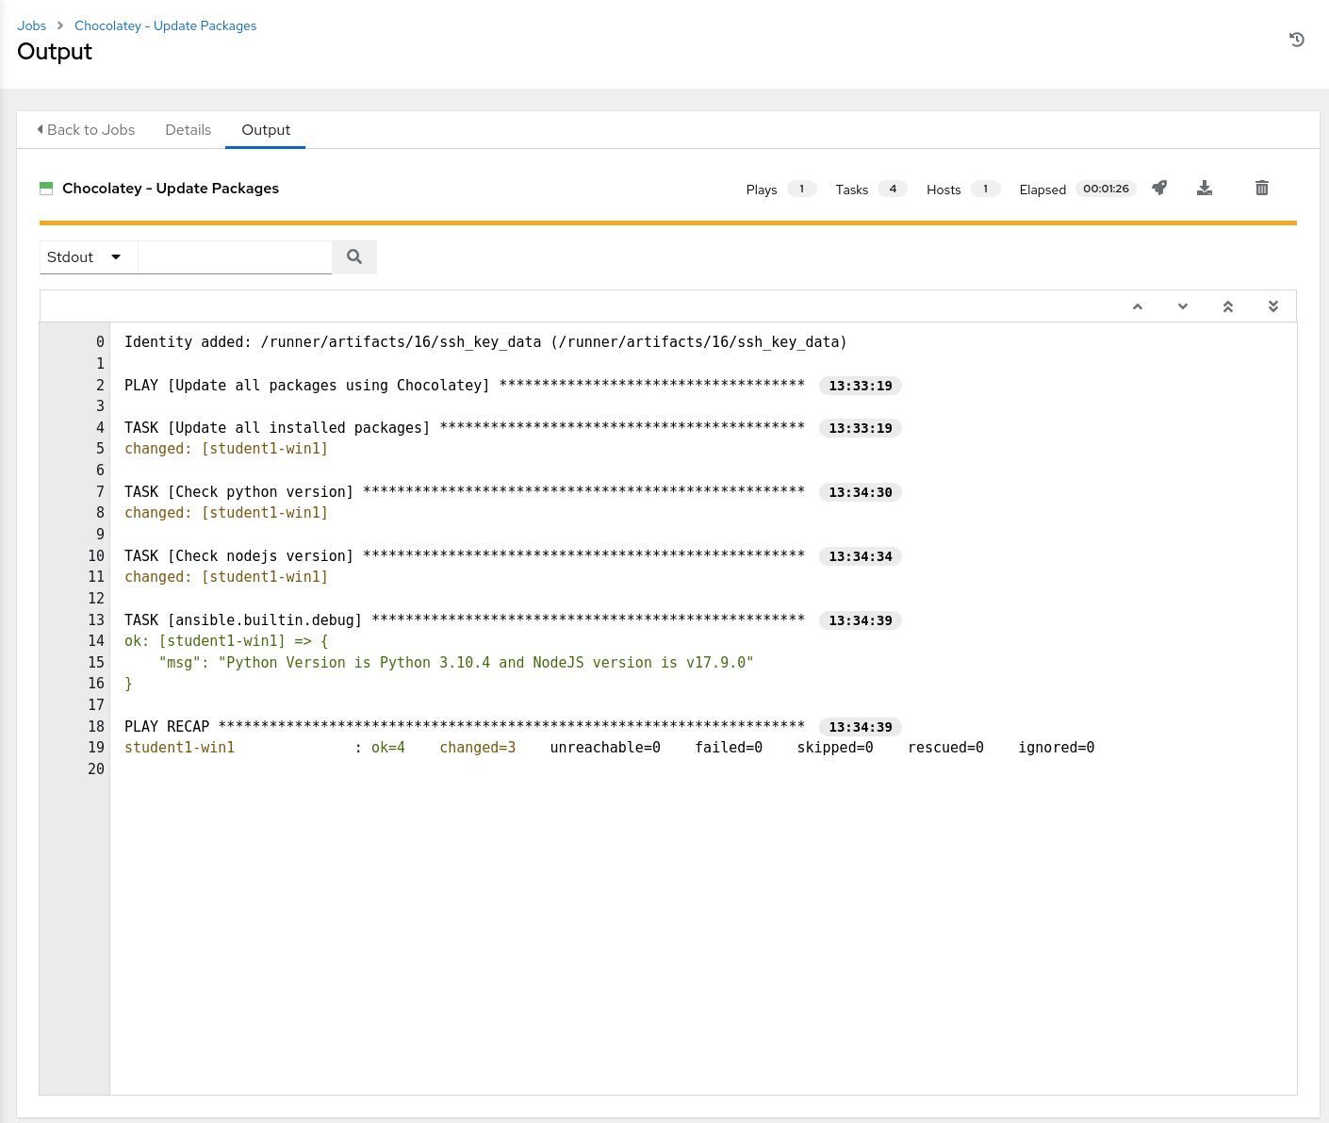Click the msg Python Version output line
Screen dimensions: 1329x1123
456,662
